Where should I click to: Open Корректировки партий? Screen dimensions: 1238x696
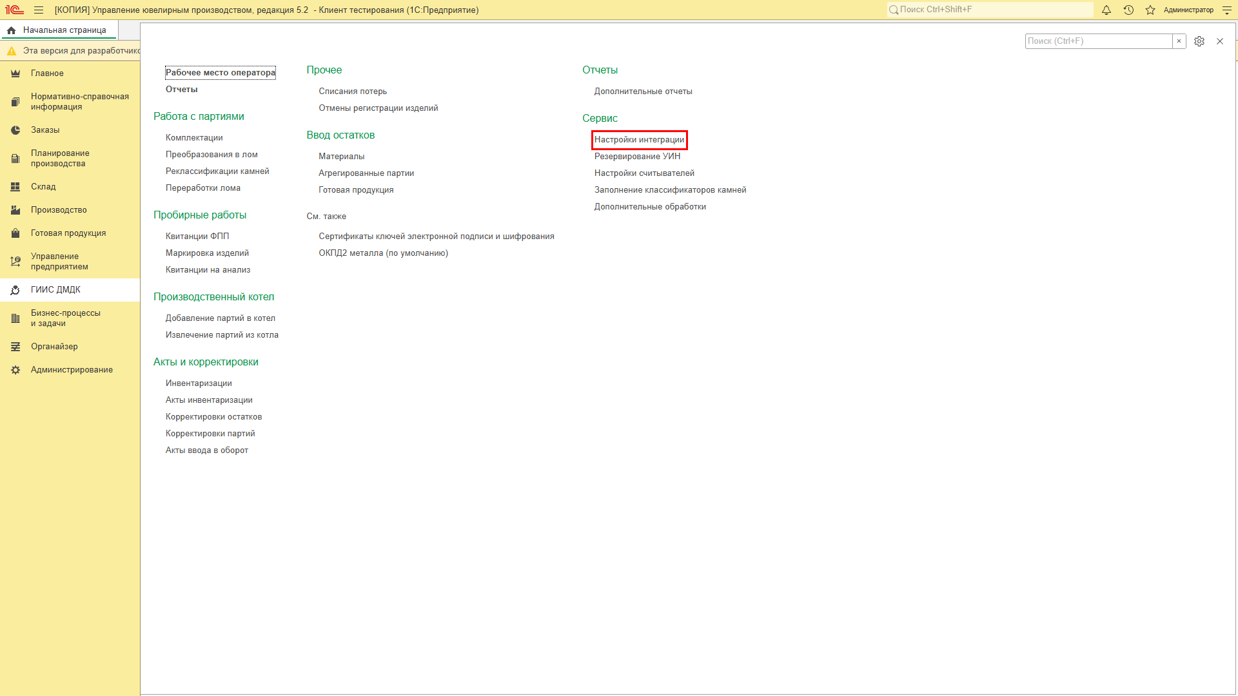(x=210, y=434)
